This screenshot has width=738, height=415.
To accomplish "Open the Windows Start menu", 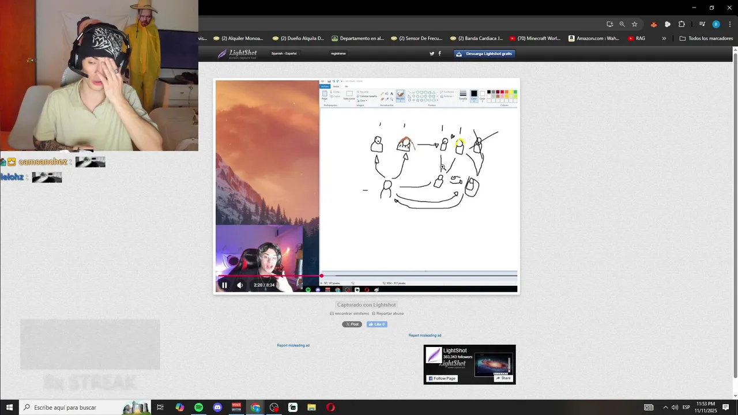I will pyautogui.click(x=9, y=408).
